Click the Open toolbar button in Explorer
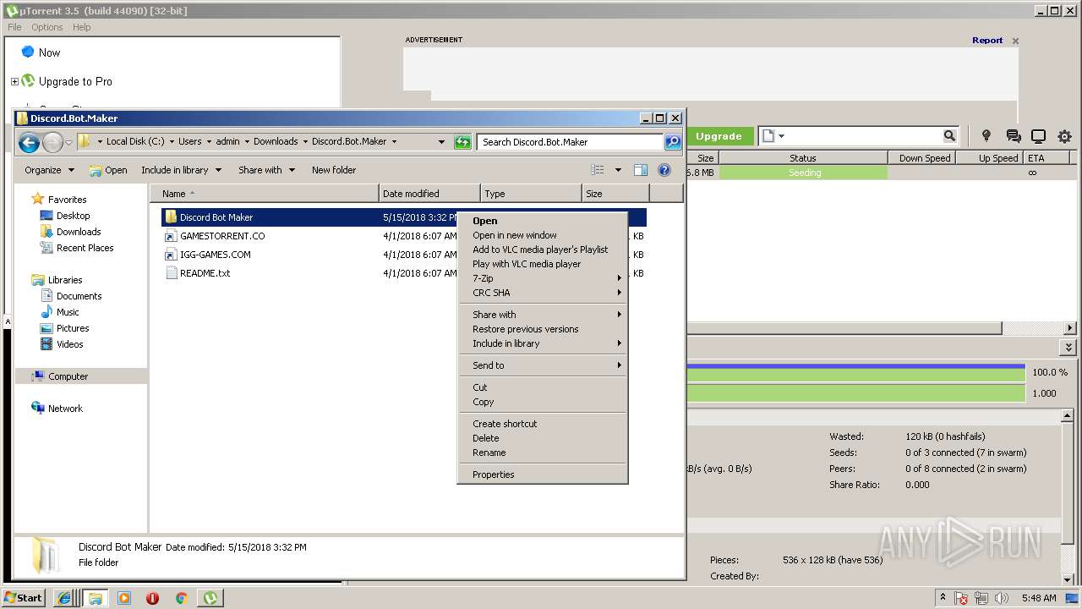Screen dimensions: 1082x609 [x=108, y=170]
